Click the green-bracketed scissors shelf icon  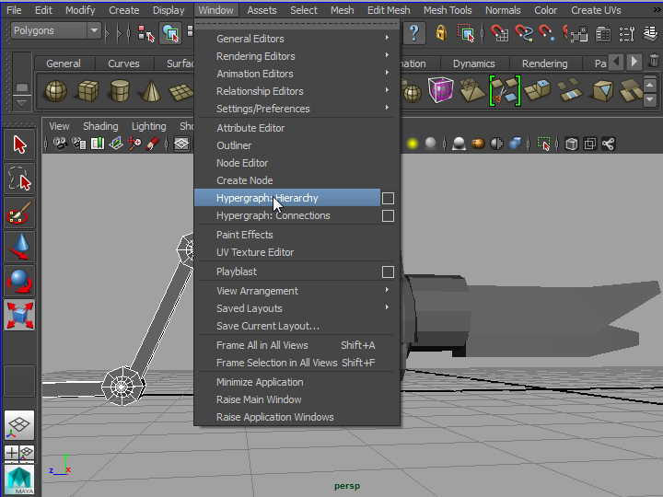pyautogui.click(x=505, y=91)
